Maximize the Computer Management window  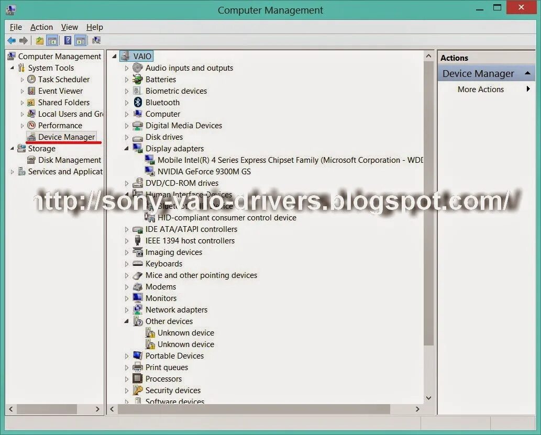[x=497, y=7]
